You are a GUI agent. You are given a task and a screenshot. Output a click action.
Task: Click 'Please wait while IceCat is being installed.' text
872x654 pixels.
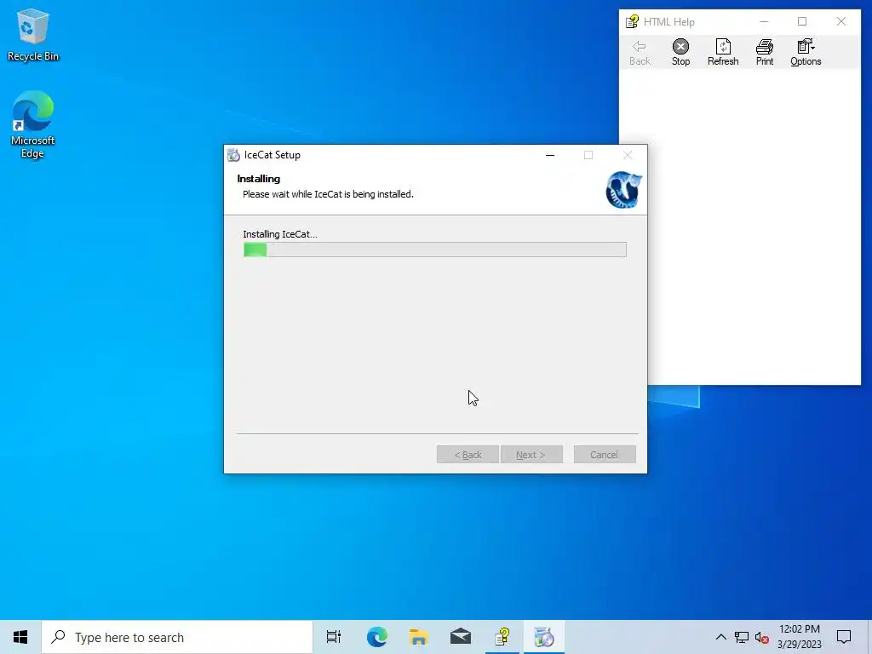point(328,194)
